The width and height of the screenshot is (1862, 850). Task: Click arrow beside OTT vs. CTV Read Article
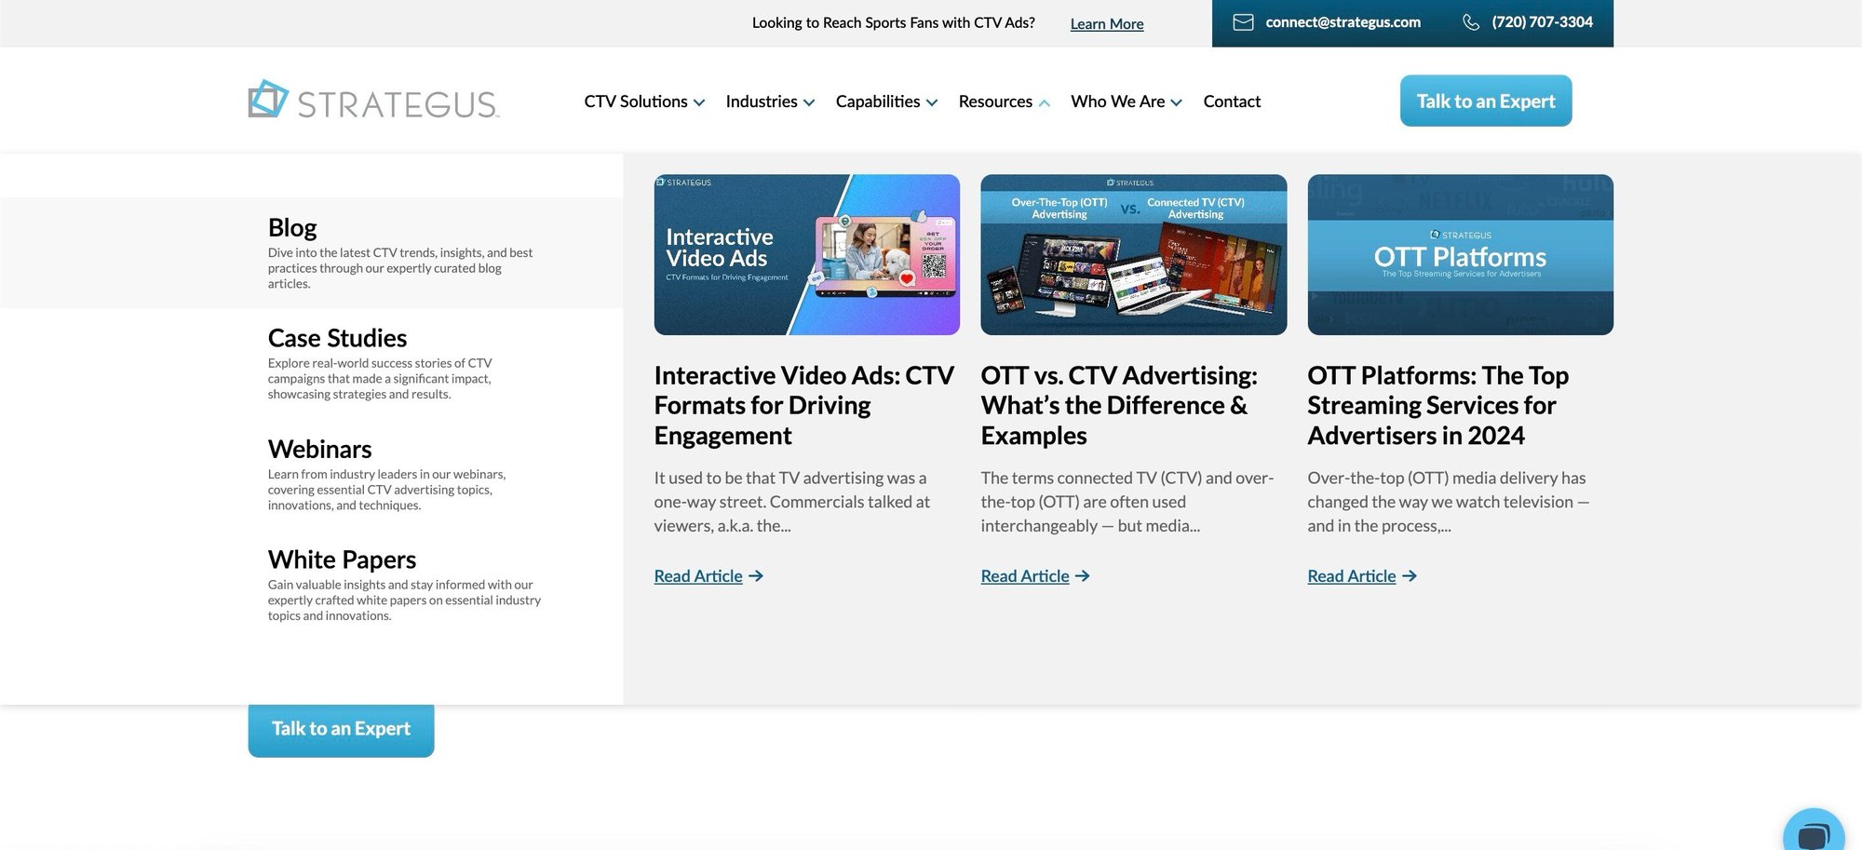[x=1083, y=576]
